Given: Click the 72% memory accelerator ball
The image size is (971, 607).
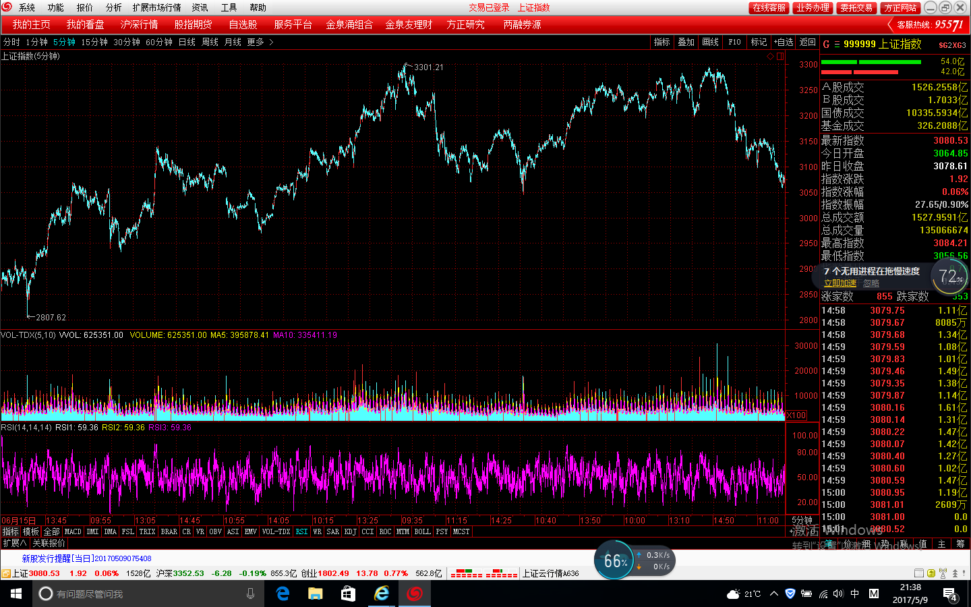Looking at the screenshot, I should [x=949, y=276].
